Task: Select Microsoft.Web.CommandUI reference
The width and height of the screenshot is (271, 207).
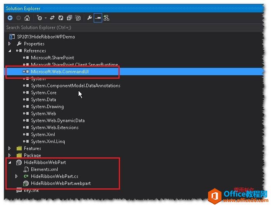Action: [x=60, y=72]
